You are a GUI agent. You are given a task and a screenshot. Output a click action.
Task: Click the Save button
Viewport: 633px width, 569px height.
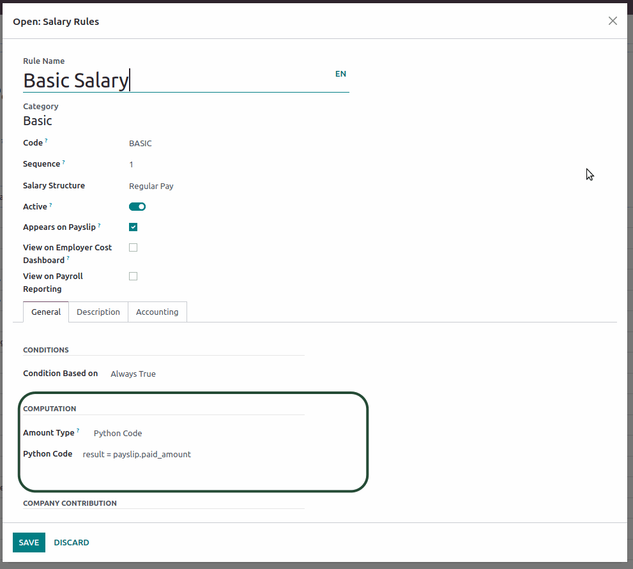(x=29, y=543)
